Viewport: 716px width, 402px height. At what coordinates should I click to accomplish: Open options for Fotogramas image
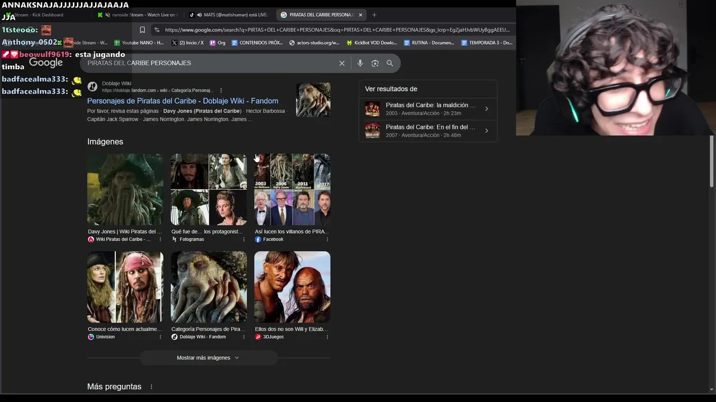[243, 240]
